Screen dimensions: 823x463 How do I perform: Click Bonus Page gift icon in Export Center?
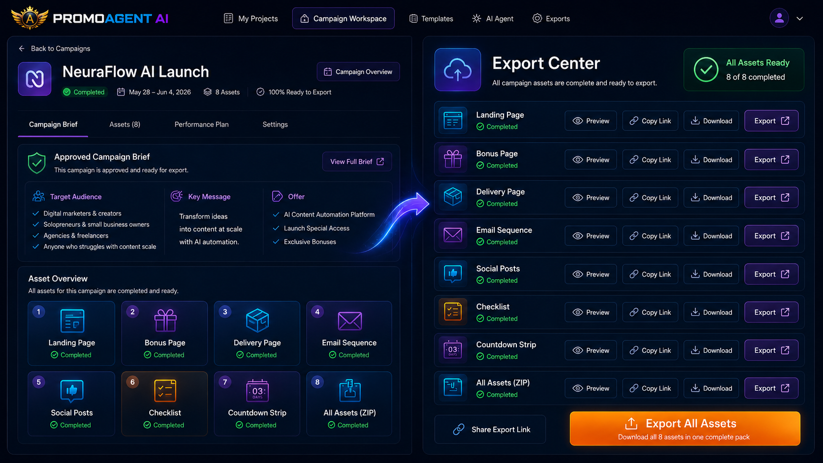click(453, 158)
